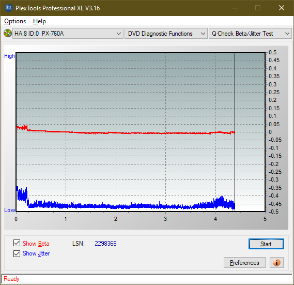Click the LSN: label
The height and width of the screenshot is (285, 294).
(x=79, y=244)
